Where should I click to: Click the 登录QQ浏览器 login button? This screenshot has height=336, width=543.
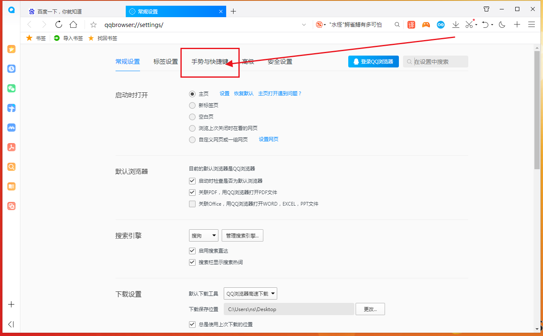pos(373,62)
